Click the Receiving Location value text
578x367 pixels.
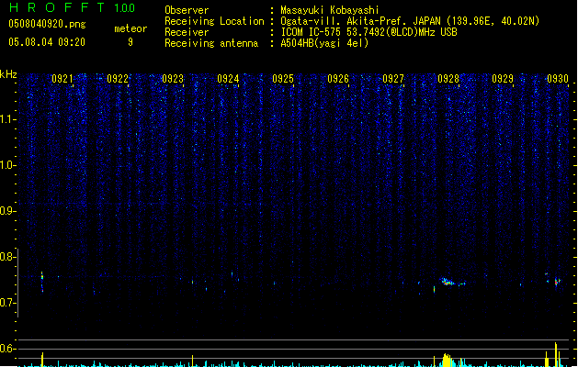(410, 21)
